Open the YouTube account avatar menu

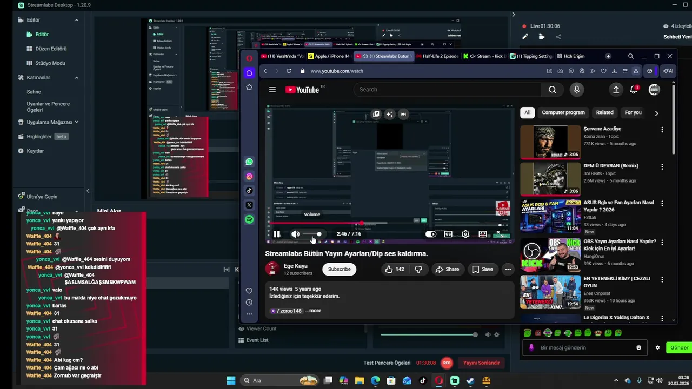pyautogui.click(x=654, y=90)
